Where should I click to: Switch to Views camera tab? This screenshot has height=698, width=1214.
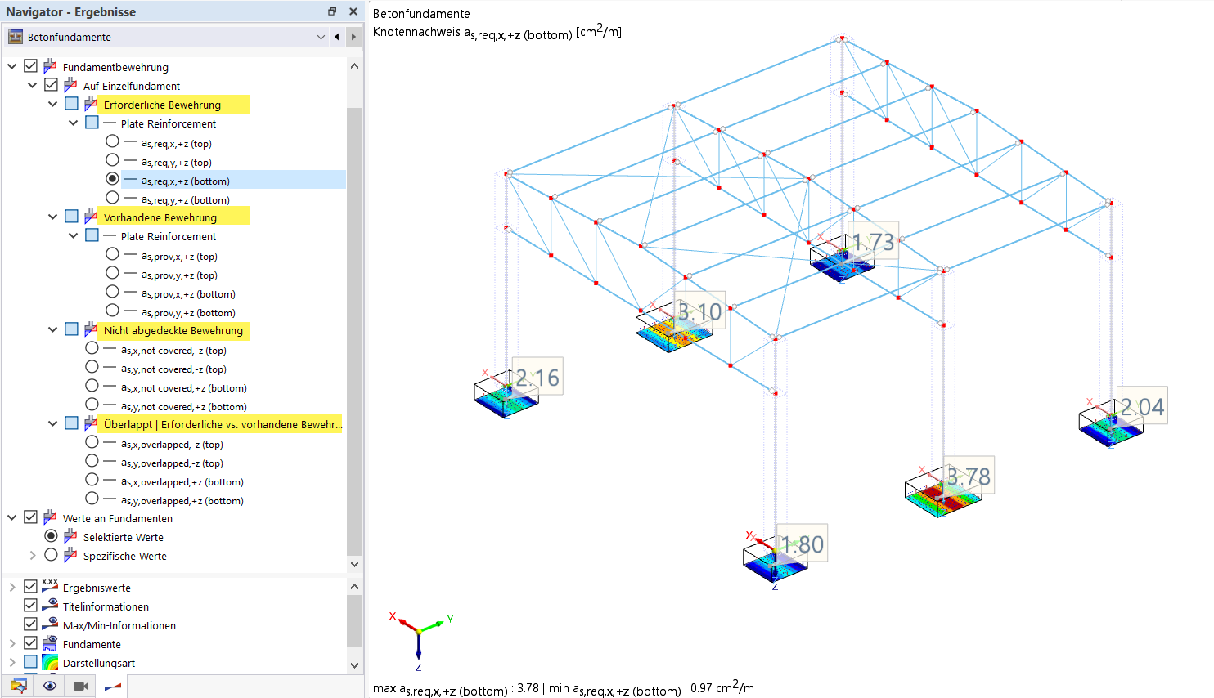(81, 686)
